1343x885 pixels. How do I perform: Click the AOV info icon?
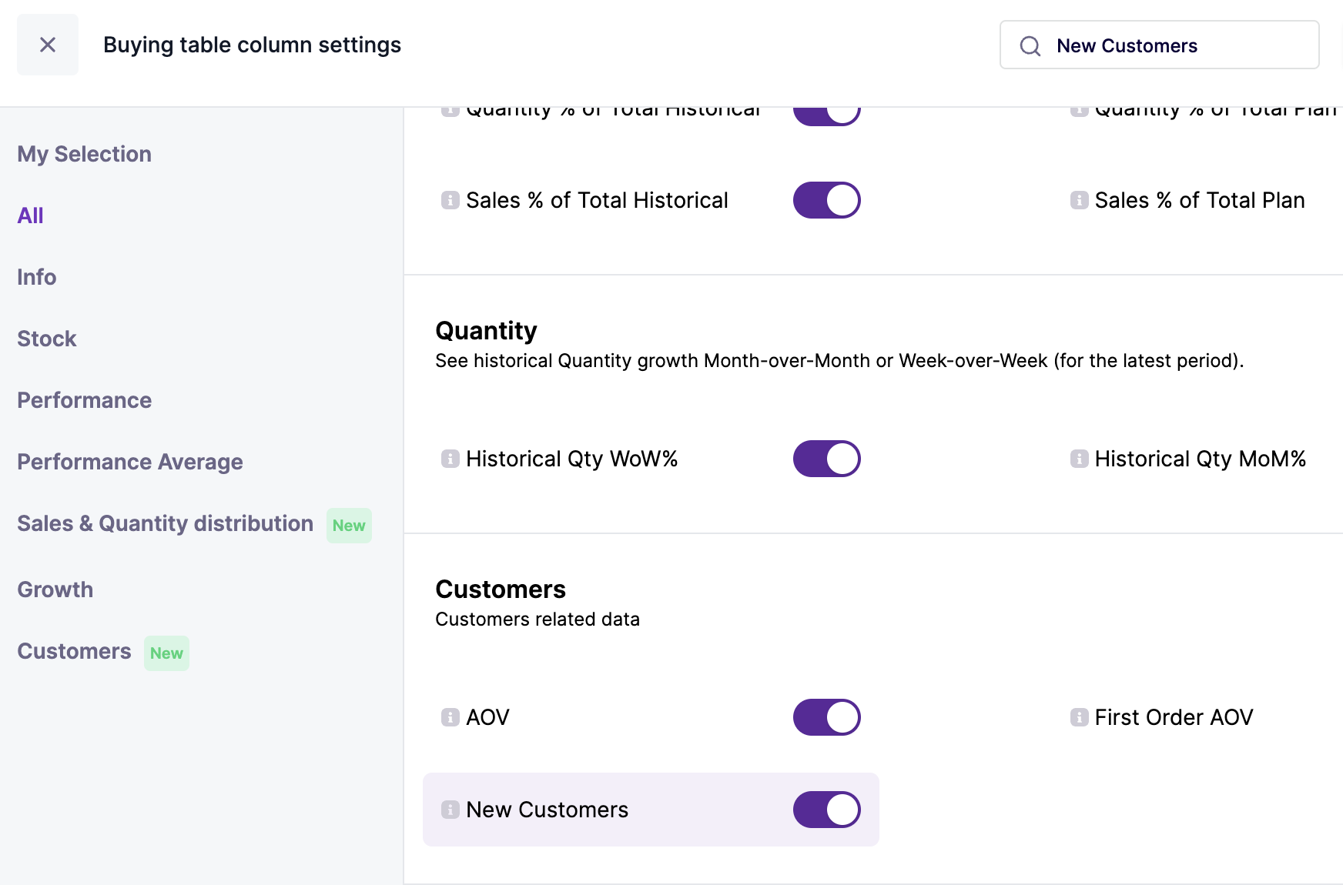coord(450,717)
